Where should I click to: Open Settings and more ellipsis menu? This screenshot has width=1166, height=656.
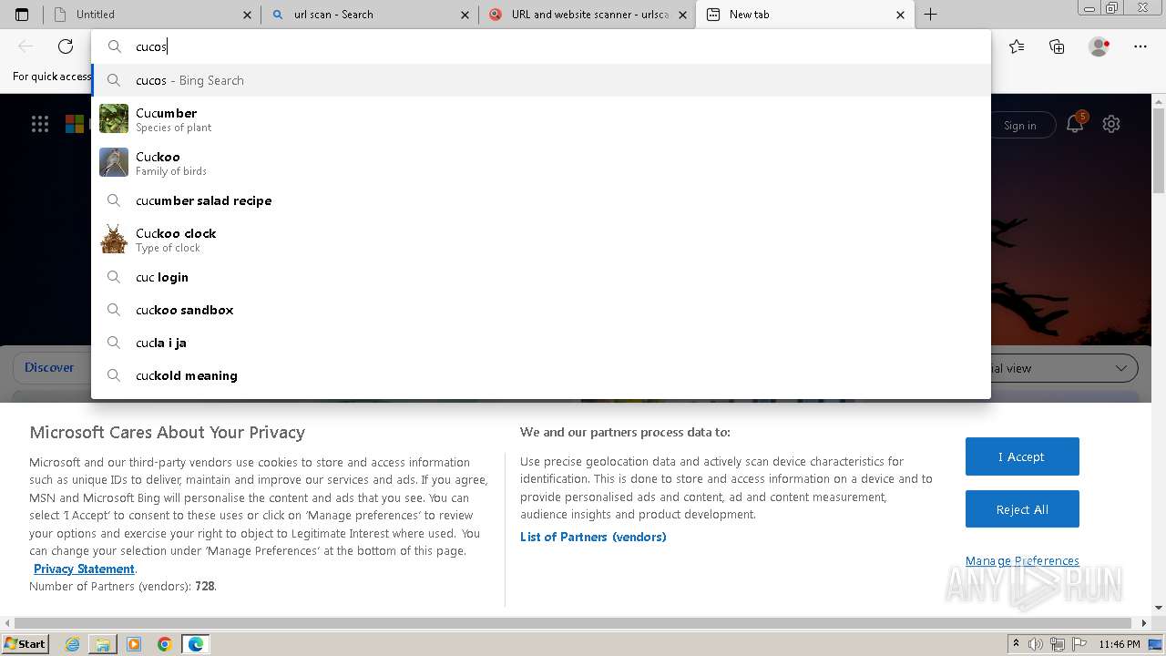[x=1140, y=46]
